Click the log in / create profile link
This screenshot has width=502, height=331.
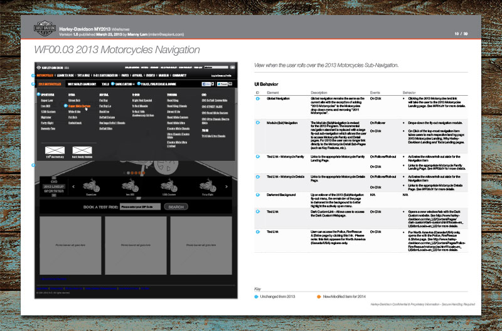(222, 76)
